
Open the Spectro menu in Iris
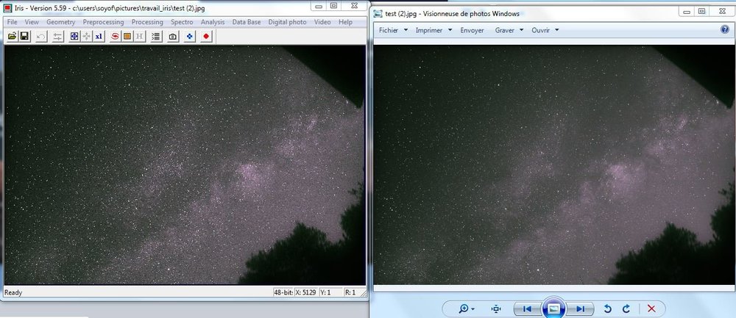(182, 22)
